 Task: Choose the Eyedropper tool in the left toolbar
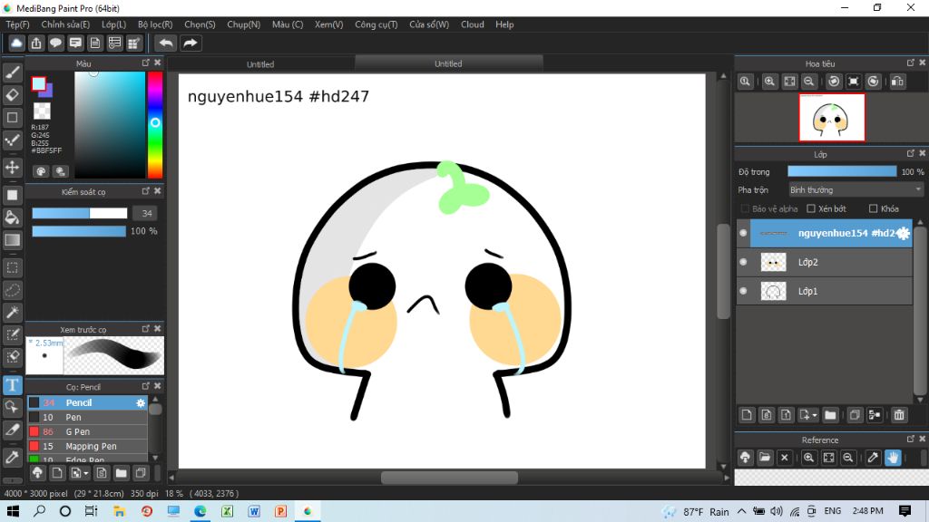tap(13, 457)
